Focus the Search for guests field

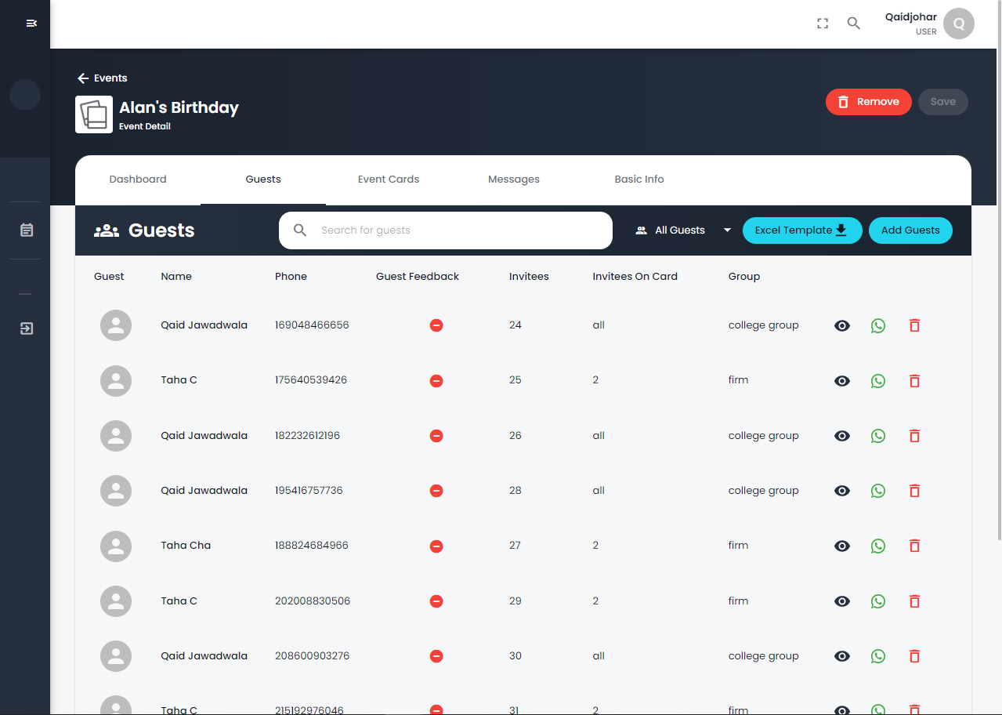click(454, 230)
